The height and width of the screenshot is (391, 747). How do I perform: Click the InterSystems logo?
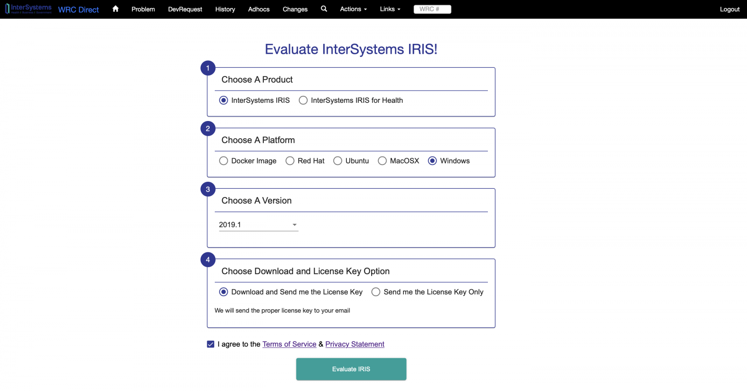coord(28,9)
